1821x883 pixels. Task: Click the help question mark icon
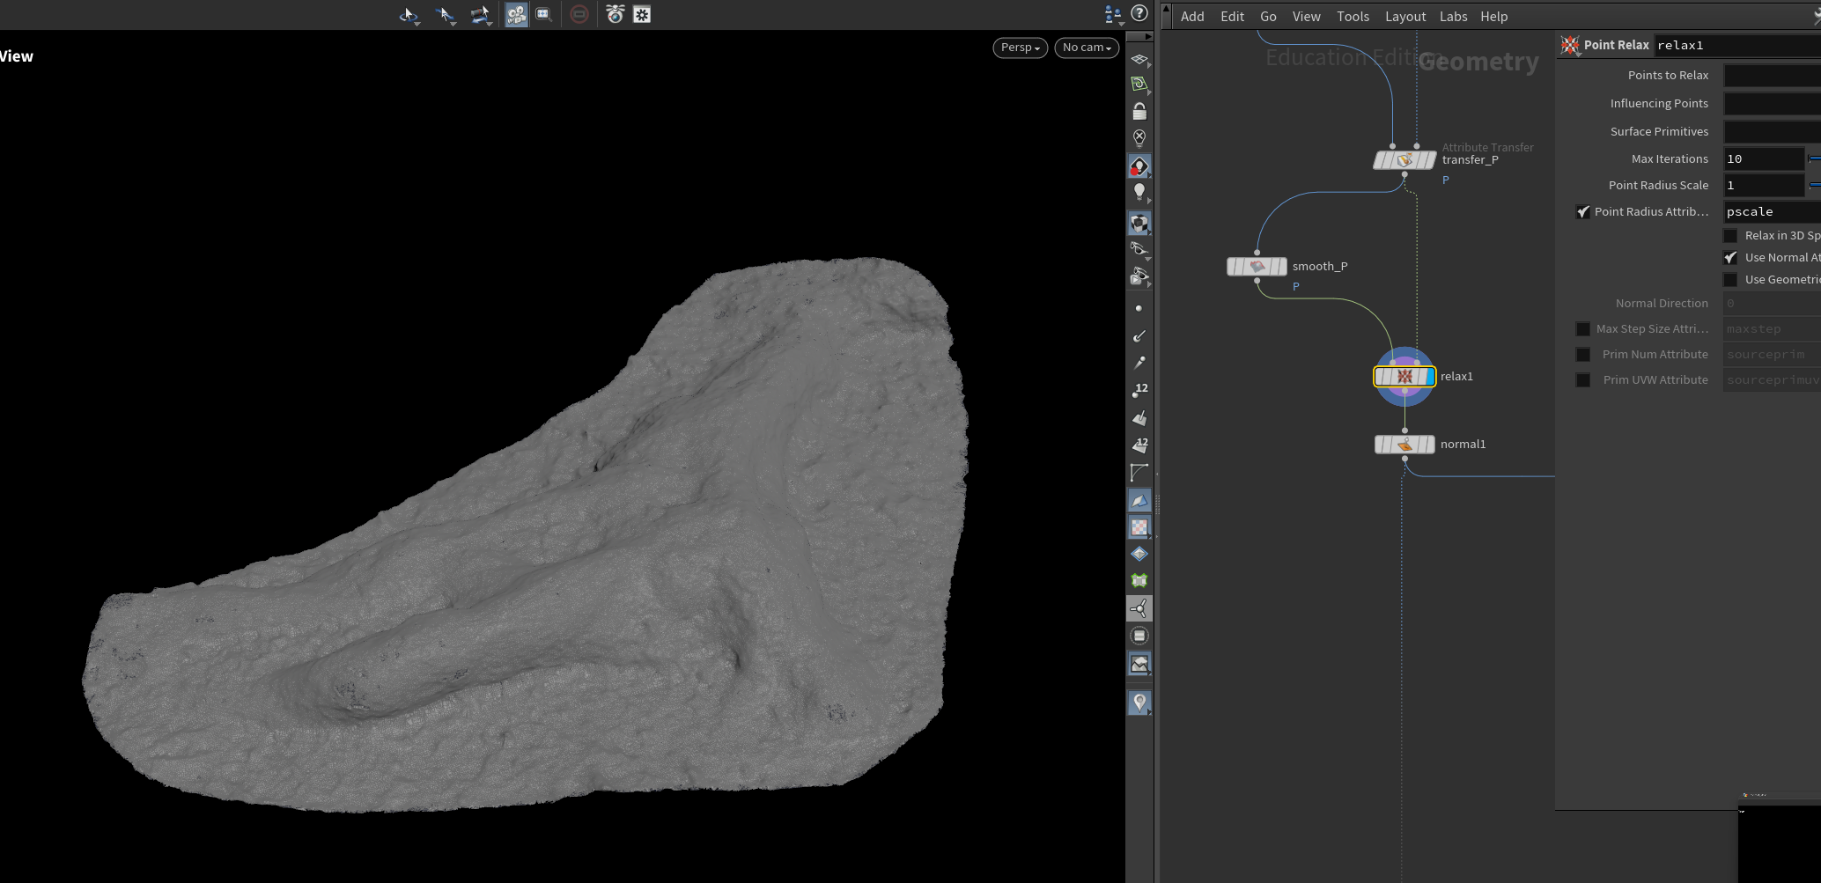click(x=1139, y=13)
